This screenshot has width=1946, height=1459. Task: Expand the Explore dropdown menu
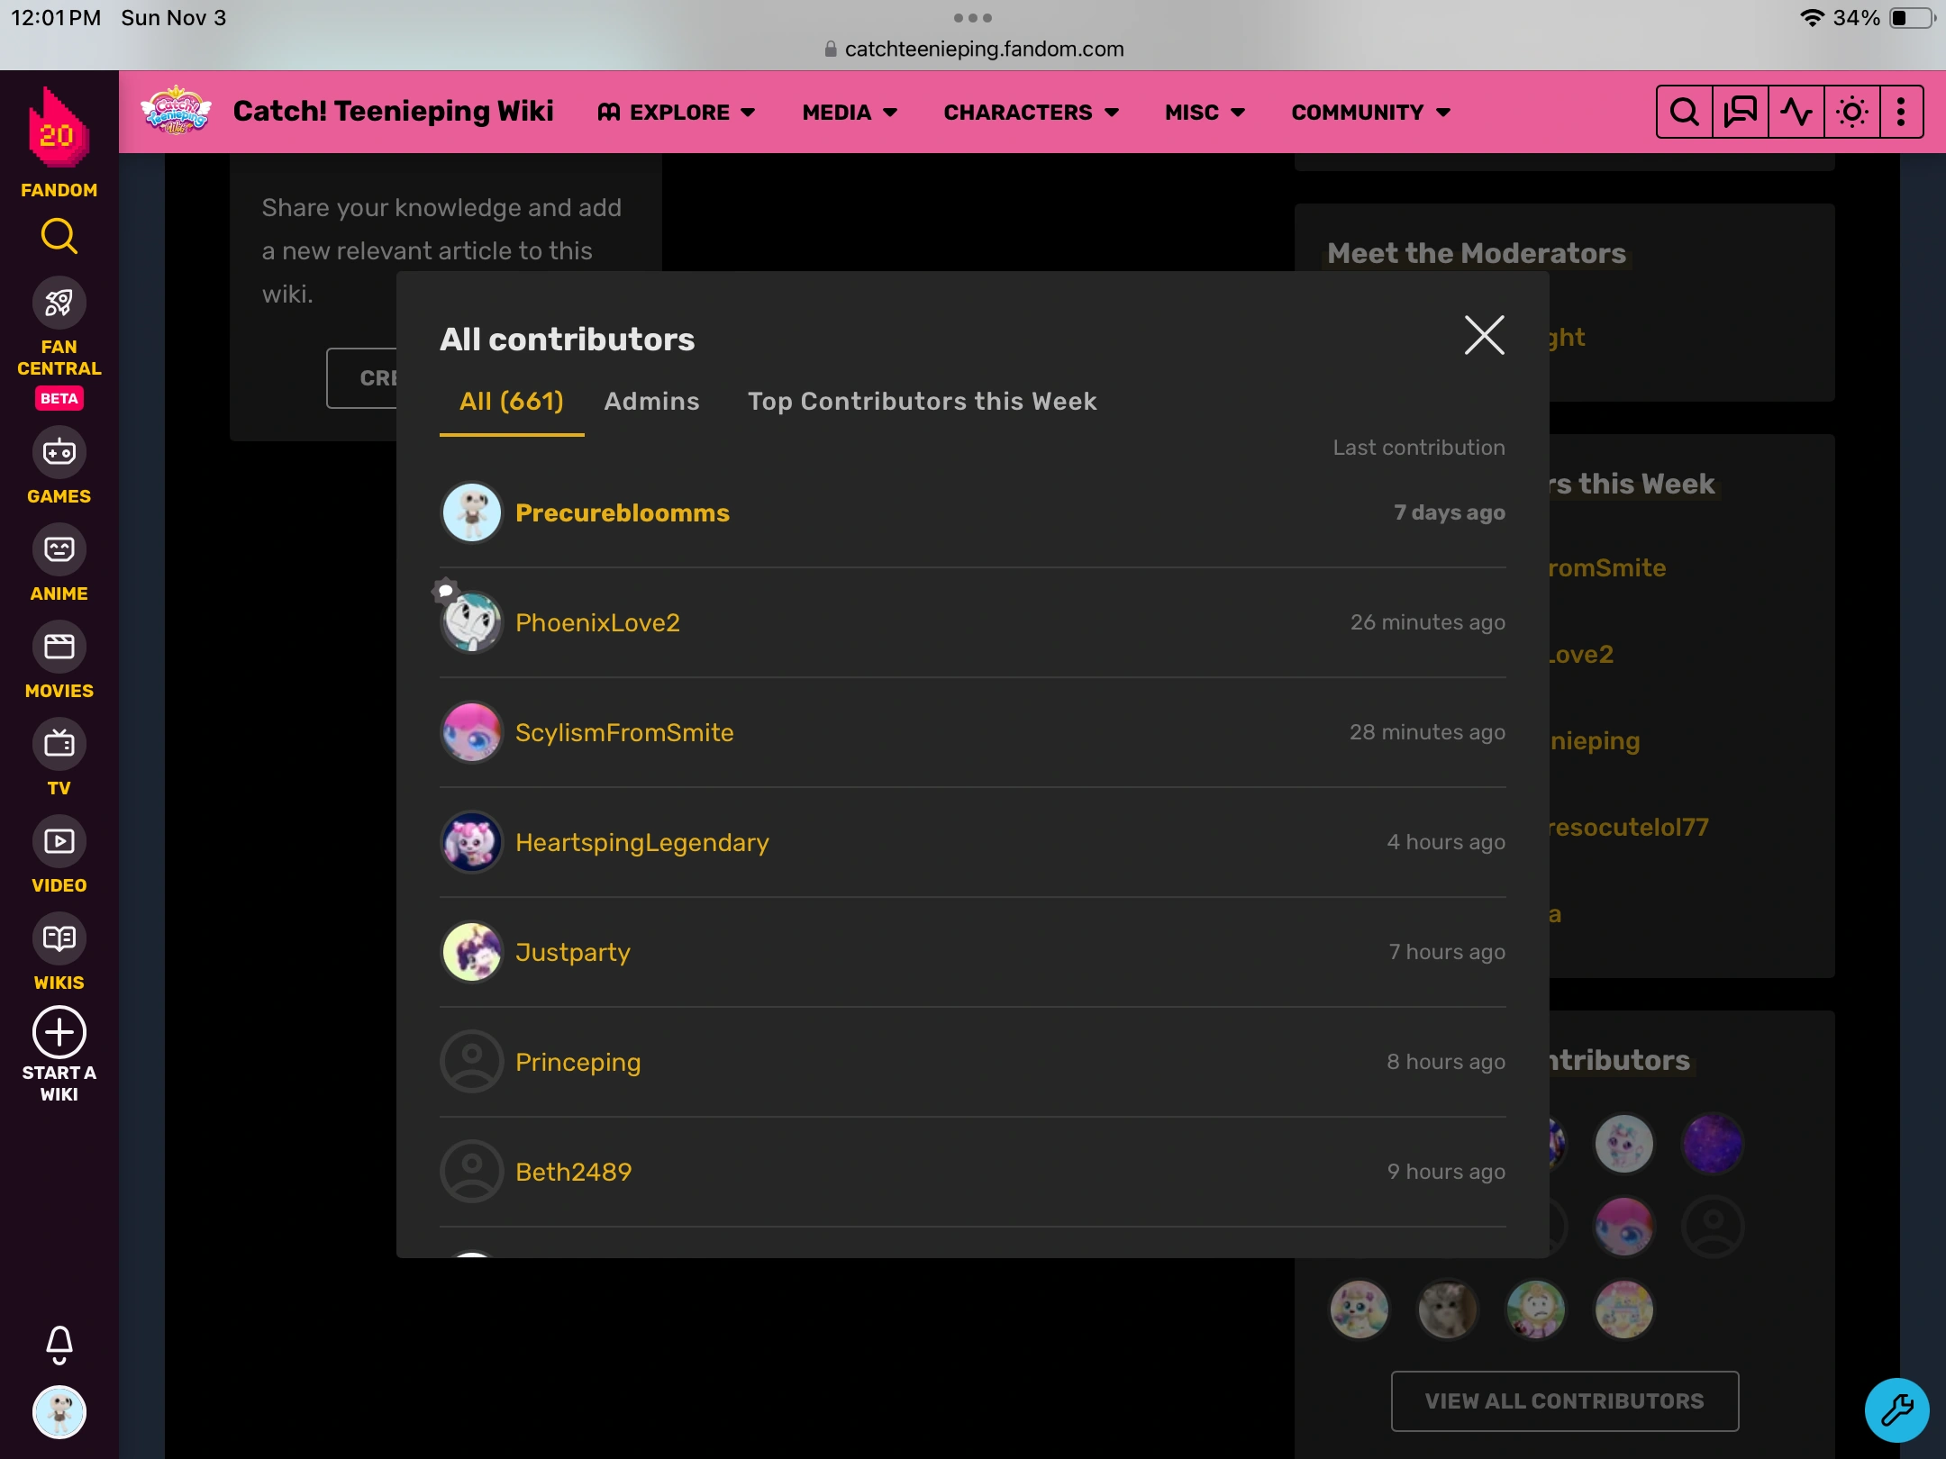coord(677,113)
